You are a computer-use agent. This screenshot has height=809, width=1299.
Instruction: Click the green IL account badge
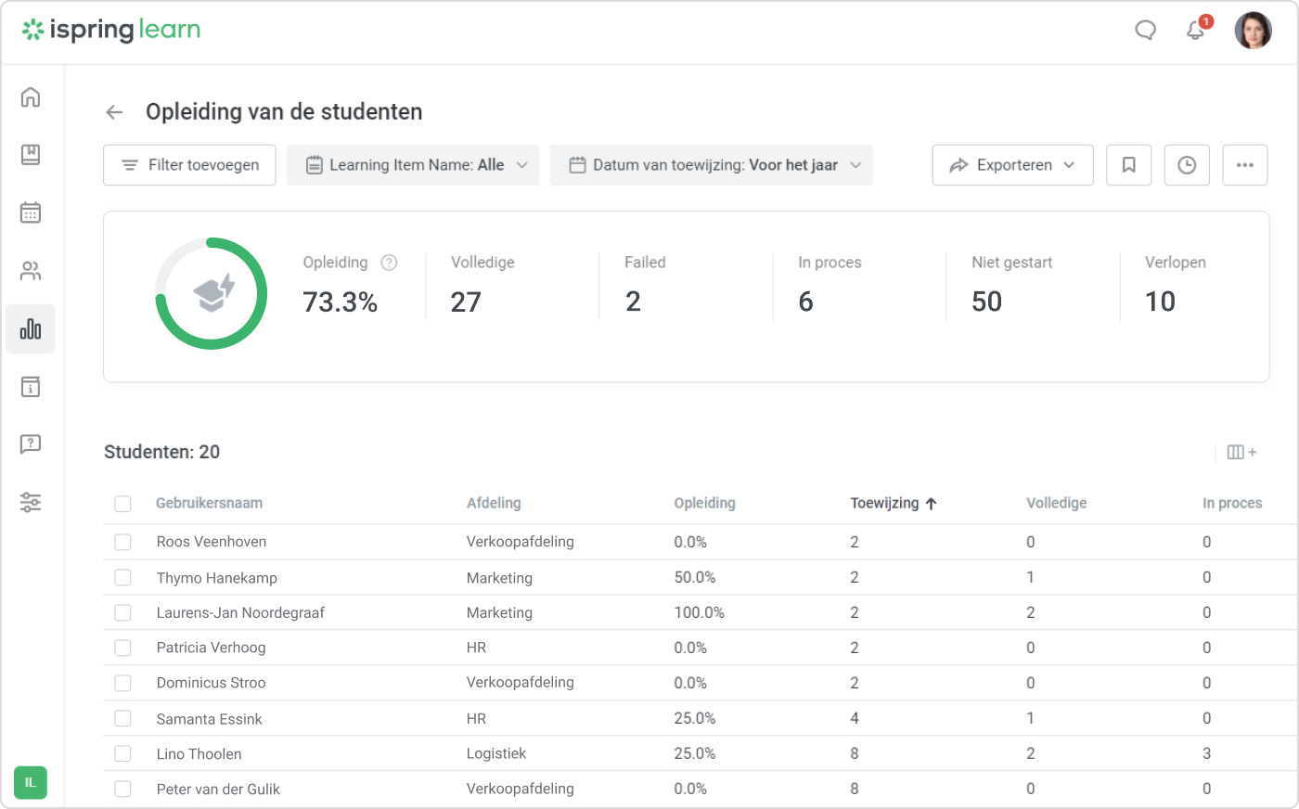coord(31,782)
